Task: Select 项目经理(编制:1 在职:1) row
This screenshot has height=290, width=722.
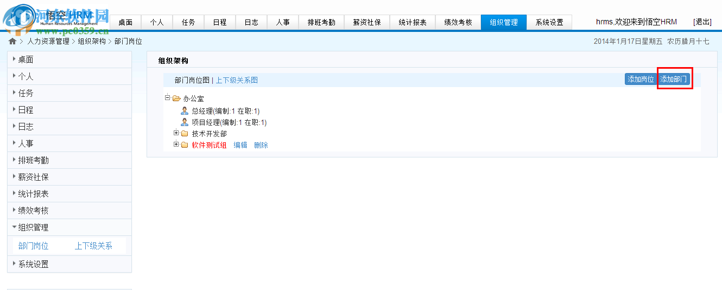Action: (229, 122)
